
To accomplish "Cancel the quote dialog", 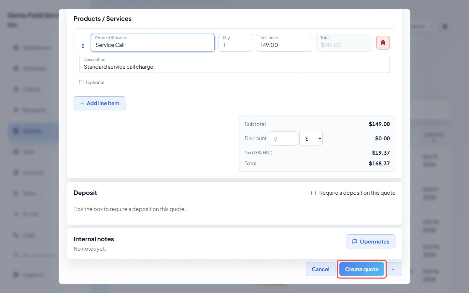I will (x=320, y=269).
